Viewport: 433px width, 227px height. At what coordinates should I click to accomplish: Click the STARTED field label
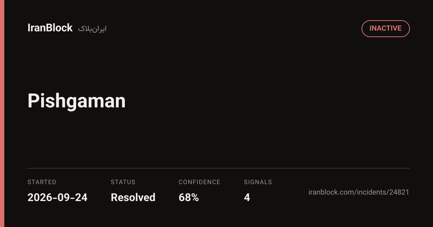coord(42,182)
